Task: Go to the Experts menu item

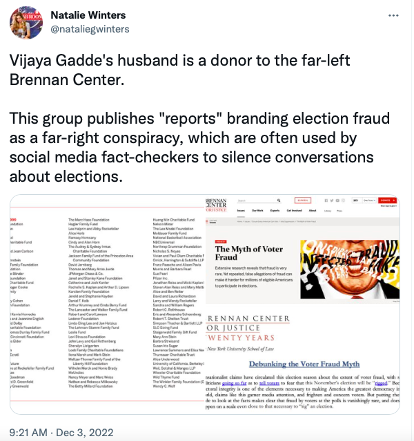Action: tap(273, 210)
